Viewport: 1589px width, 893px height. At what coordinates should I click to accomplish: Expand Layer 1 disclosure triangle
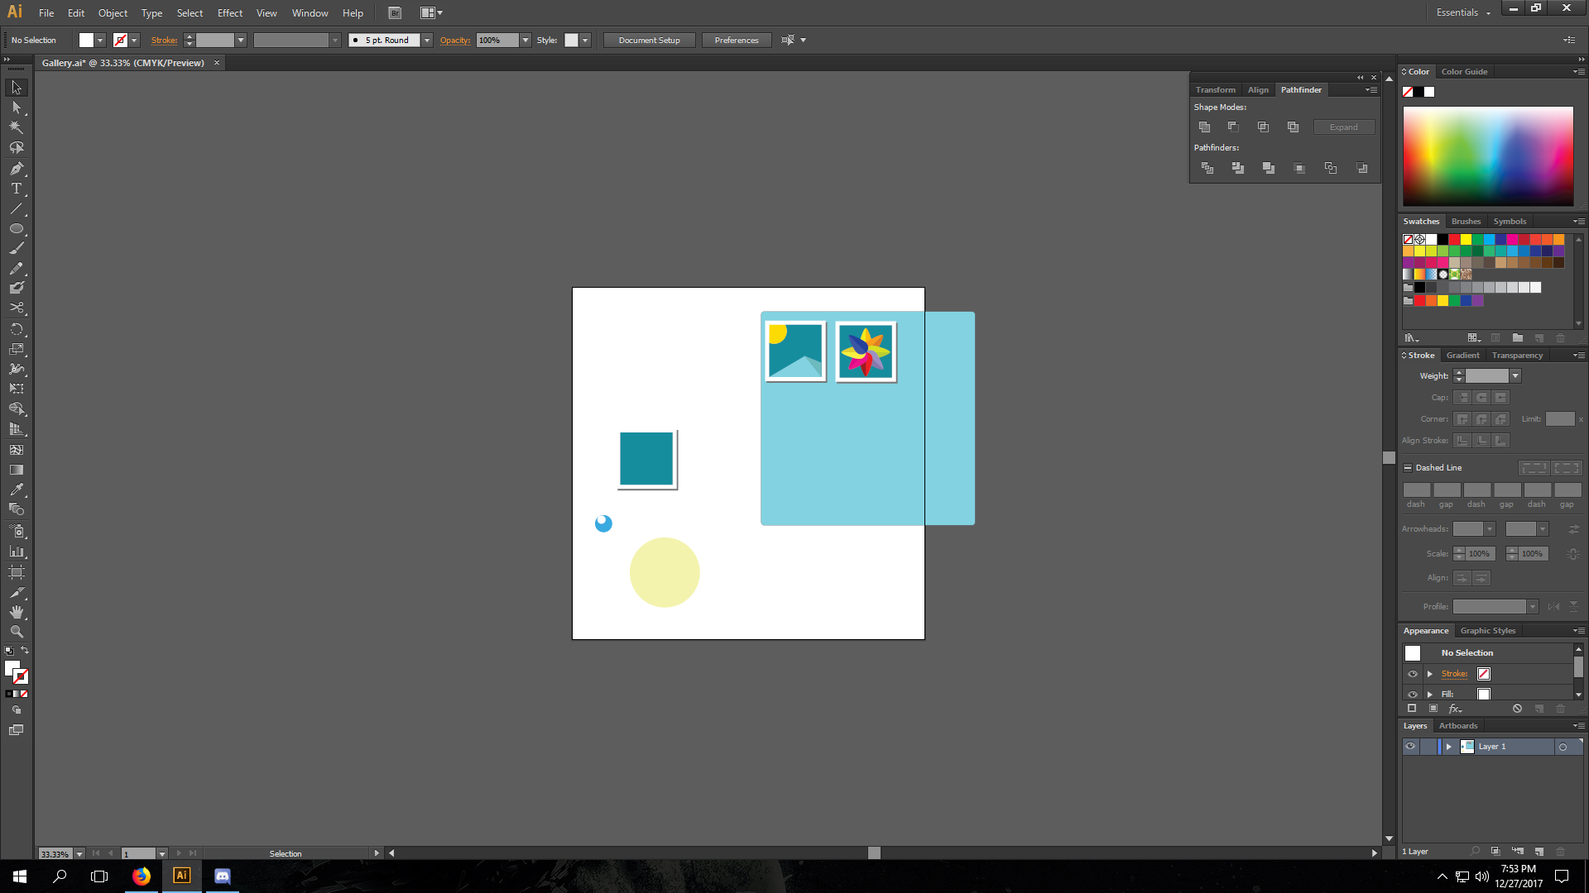tap(1448, 747)
